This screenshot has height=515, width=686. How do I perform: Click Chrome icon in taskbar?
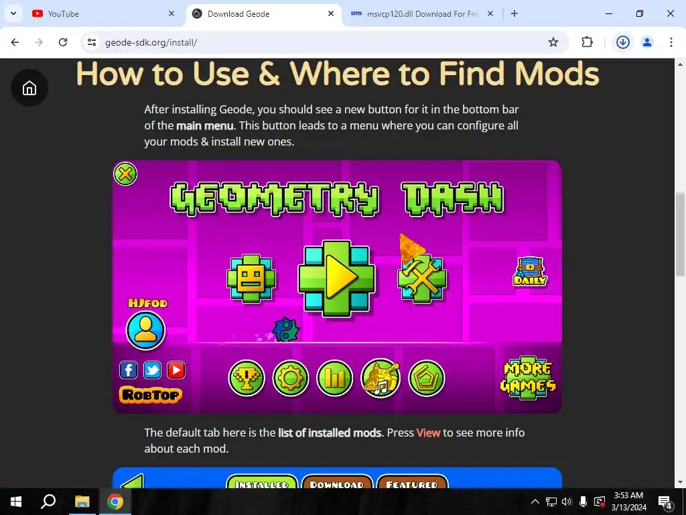coord(115,502)
